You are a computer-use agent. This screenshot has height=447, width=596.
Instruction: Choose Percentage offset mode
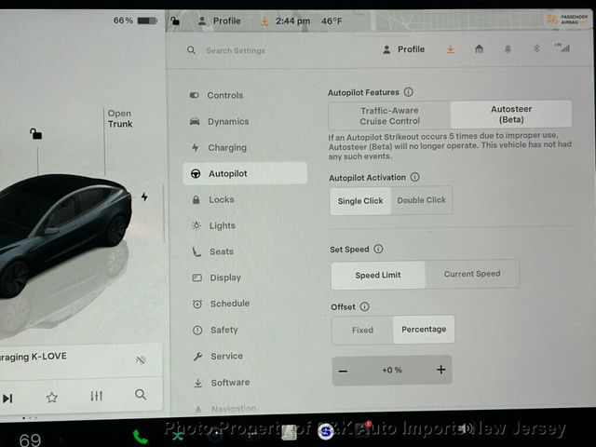click(424, 329)
